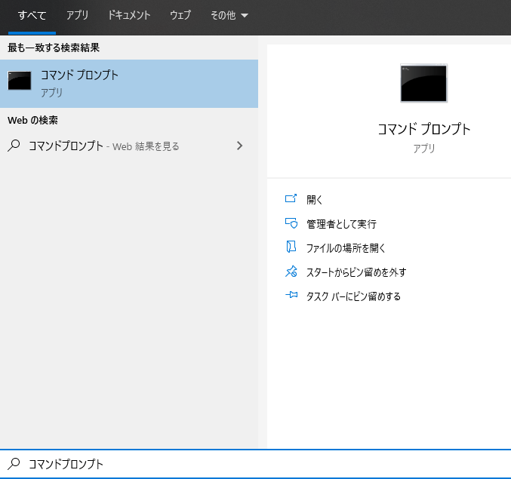This screenshot has height=479, width=511.
Task: Switch to the アプリ tab
Action: point(77,15)
